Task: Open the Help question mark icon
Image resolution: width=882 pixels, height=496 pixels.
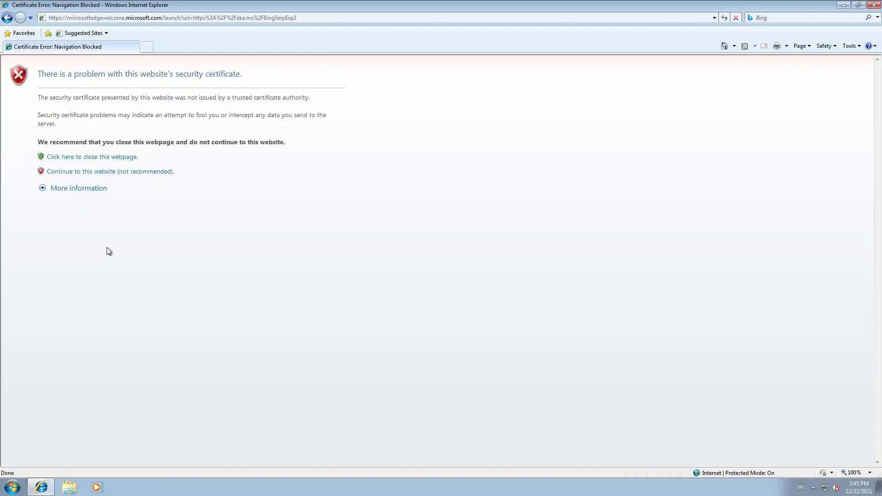Action: (868, 46)
